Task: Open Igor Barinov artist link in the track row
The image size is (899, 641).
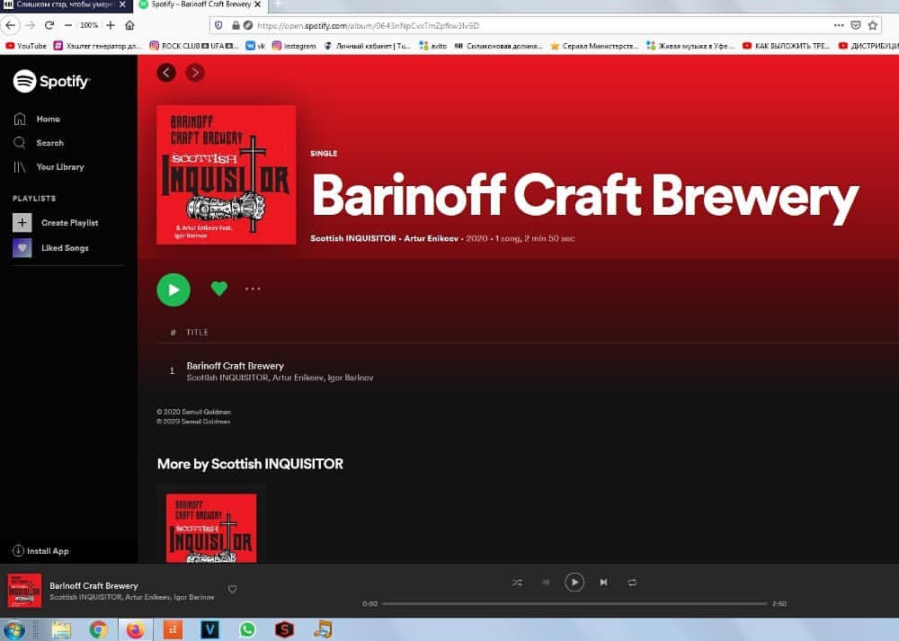Action: coord(351,378)
